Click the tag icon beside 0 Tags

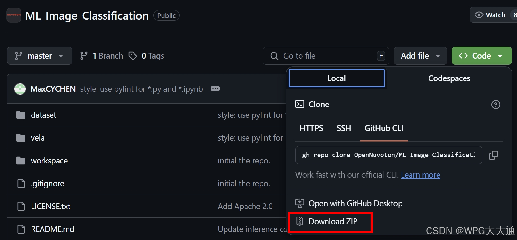(x=133, y=56)
